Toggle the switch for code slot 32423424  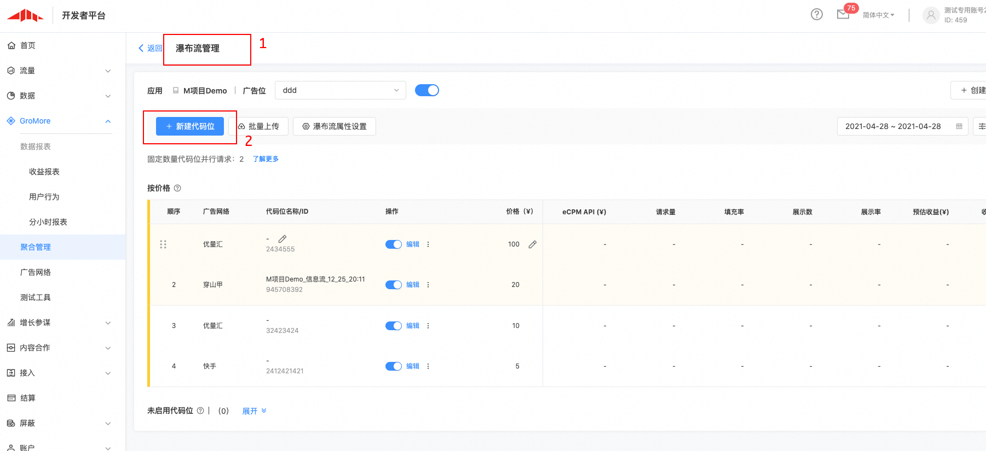tap(394, 326)
